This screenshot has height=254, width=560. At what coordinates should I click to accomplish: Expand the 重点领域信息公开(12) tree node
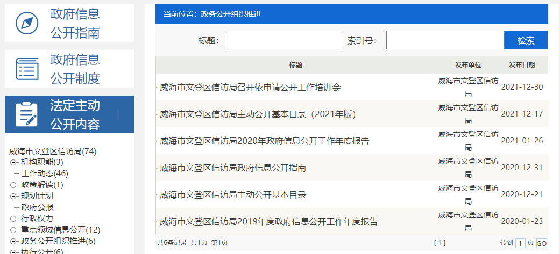pos(13,230)
